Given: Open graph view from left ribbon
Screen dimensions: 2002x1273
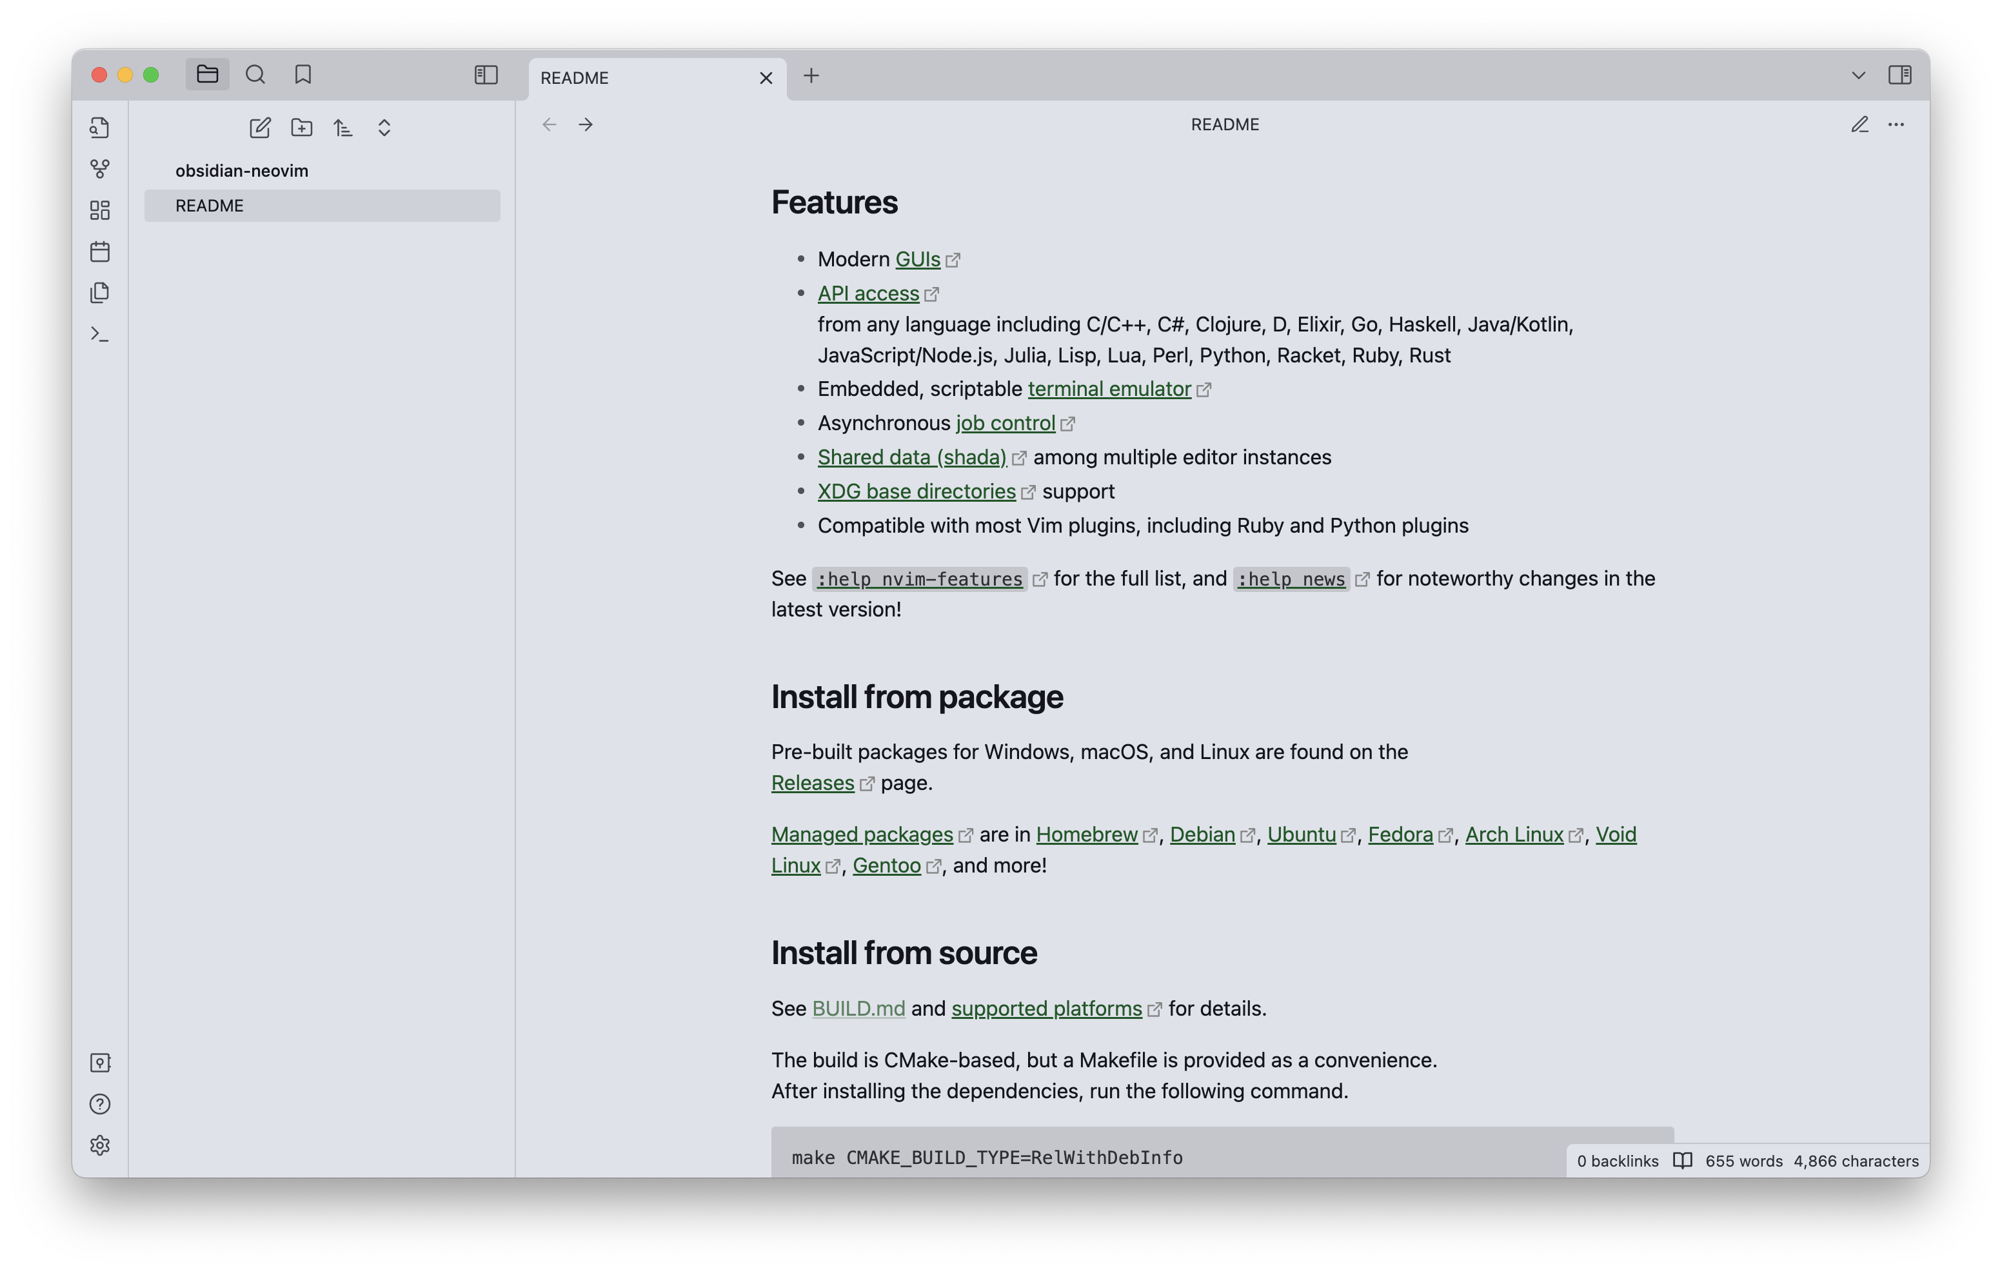Looking at the screenshot, I should click(100, 169).
